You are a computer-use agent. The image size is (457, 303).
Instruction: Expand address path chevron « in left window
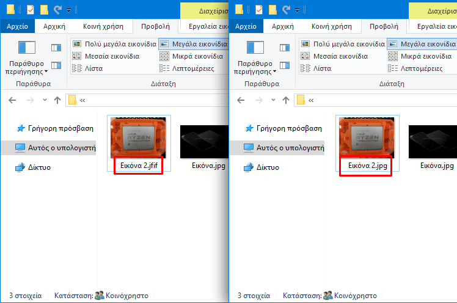coord(82,100)
